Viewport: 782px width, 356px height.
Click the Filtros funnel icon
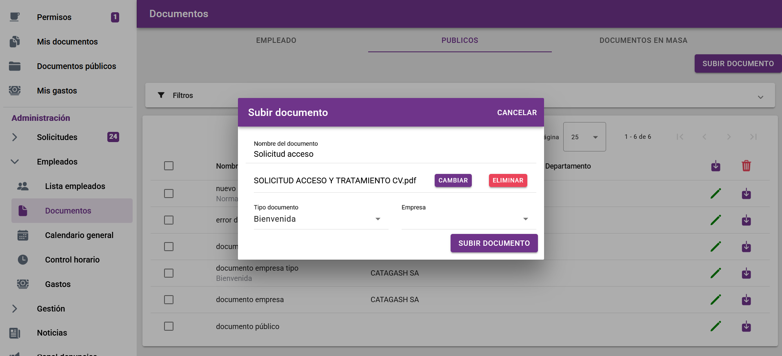click(x=161, y=95)
